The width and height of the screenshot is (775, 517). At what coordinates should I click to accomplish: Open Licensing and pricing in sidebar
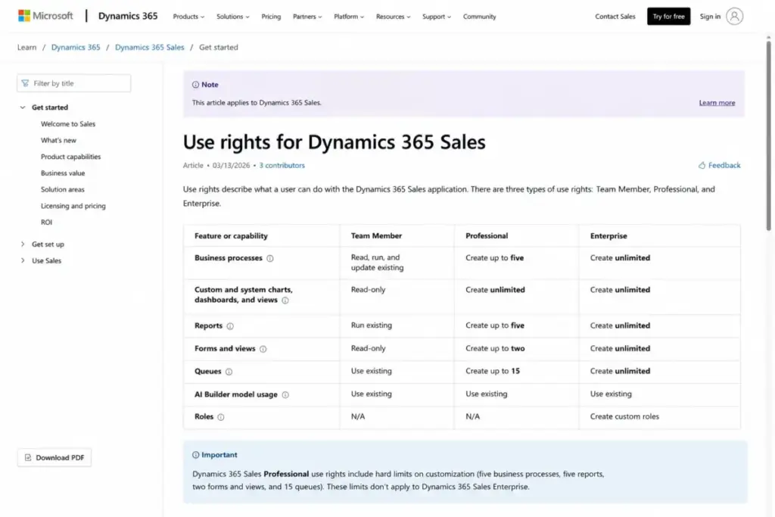point(73,206)
